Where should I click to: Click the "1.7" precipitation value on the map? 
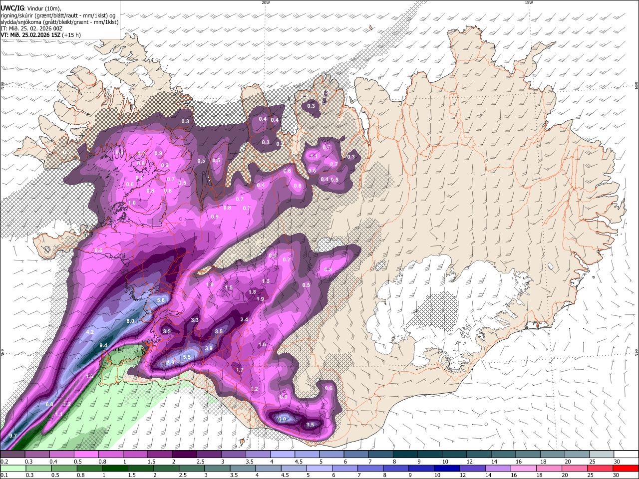coord(240,370)
